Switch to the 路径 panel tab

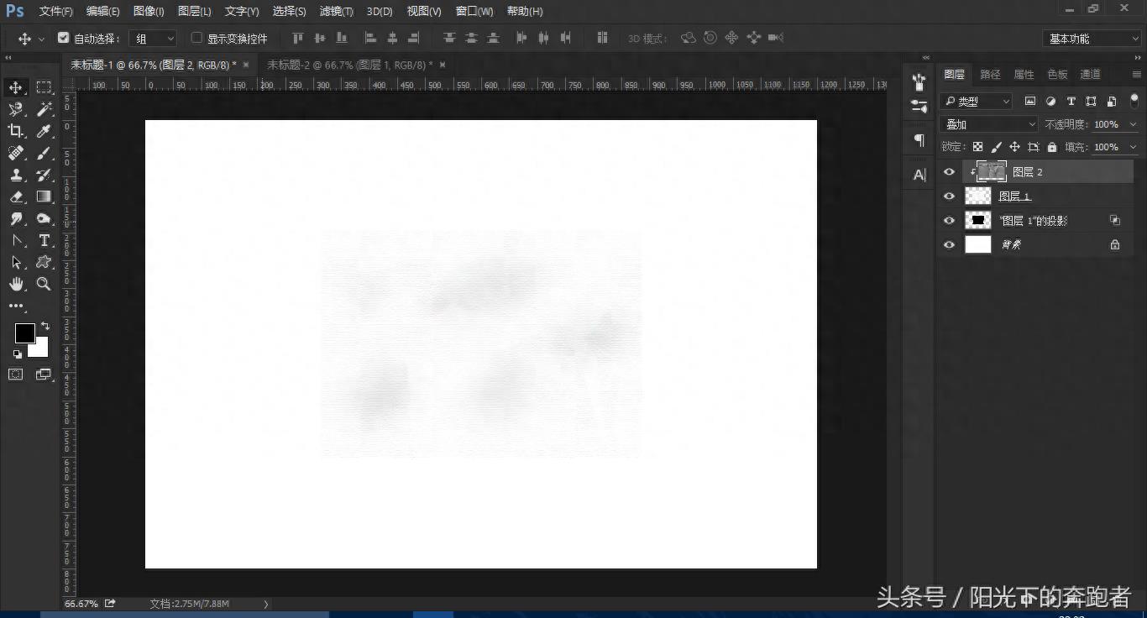pyautogui.click(x=991, y=75)
